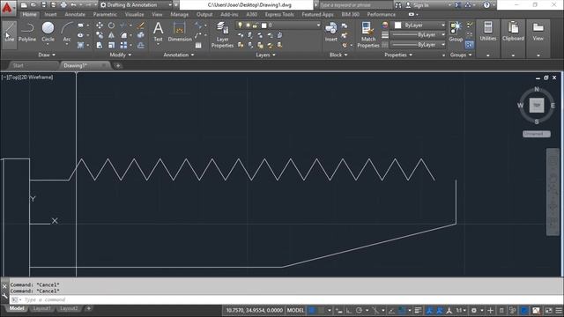This screenshot has width=564, height=317.
Task: Click the Insert block tool
Action: click(331, 32)
